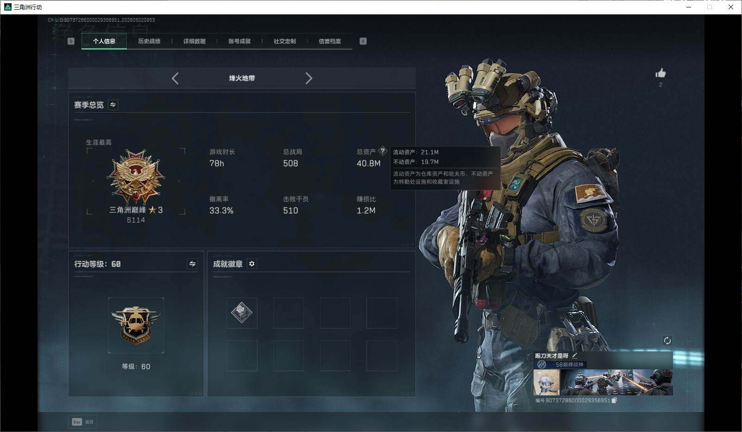742x432 pixels.
Task: Give a like with the thumbs-up icon
Action: pyautogui.click(x=660, y=73)
